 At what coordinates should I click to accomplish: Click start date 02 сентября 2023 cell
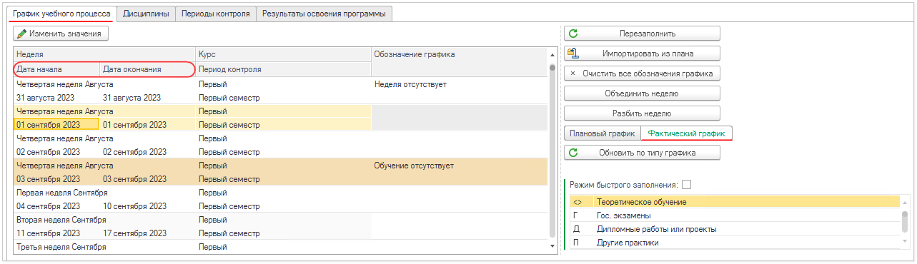click(57, 152)
